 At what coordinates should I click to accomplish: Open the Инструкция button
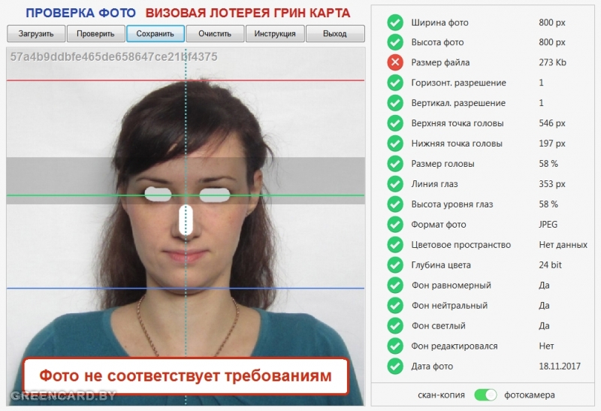pos(275,34)
